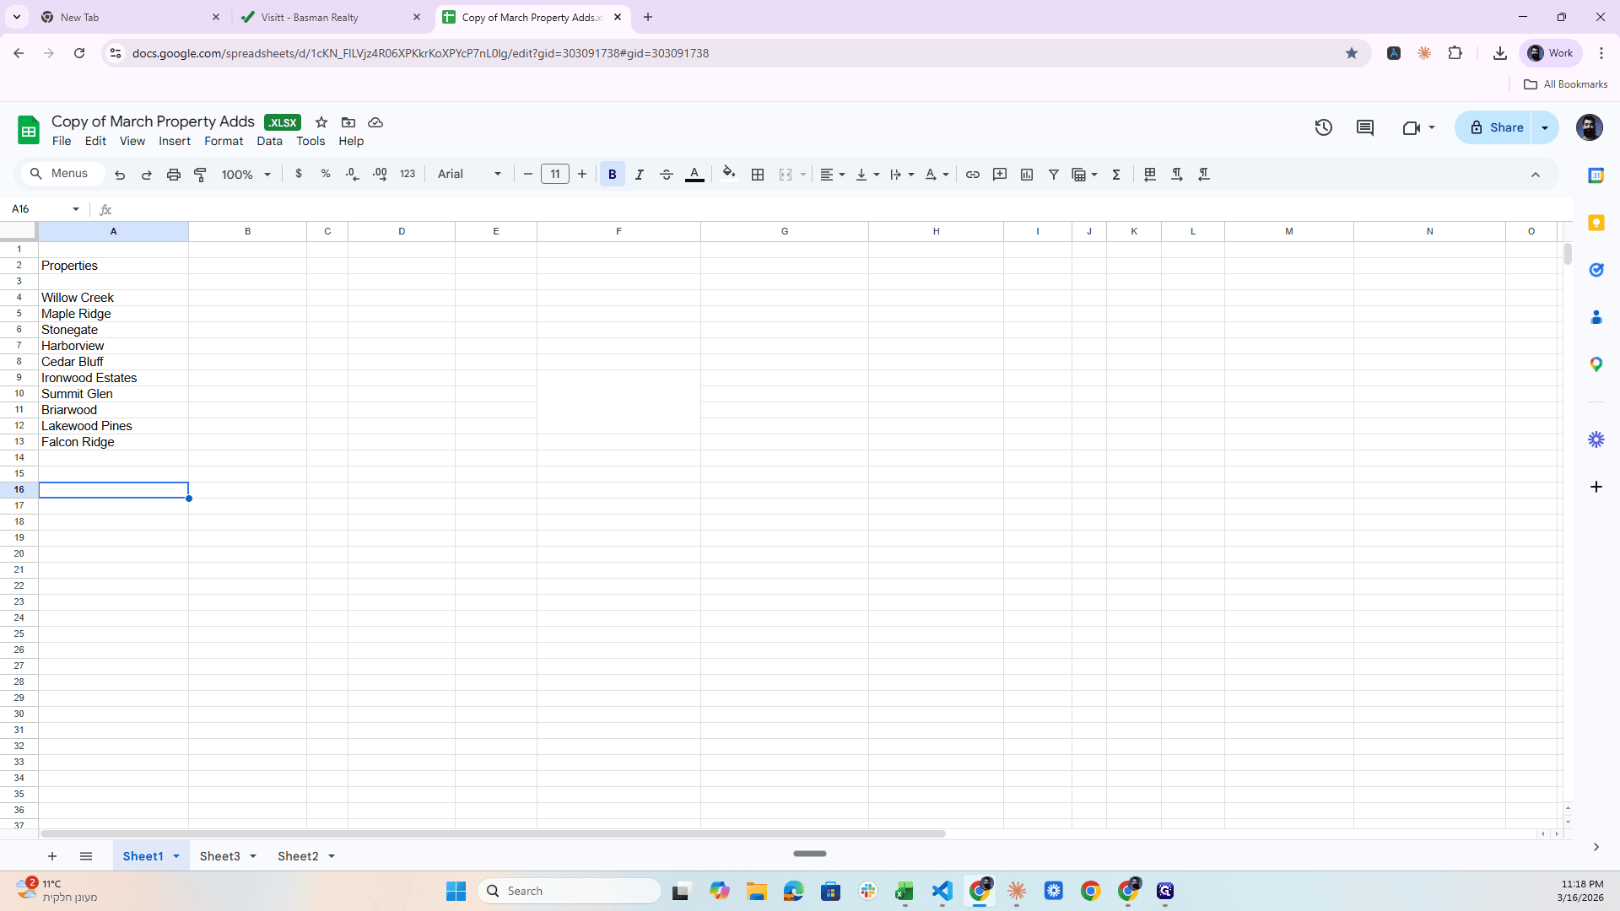Viewport: 1620px width, 911px height.
Task: Open the fill color picker
Action: tap(729, 175)
